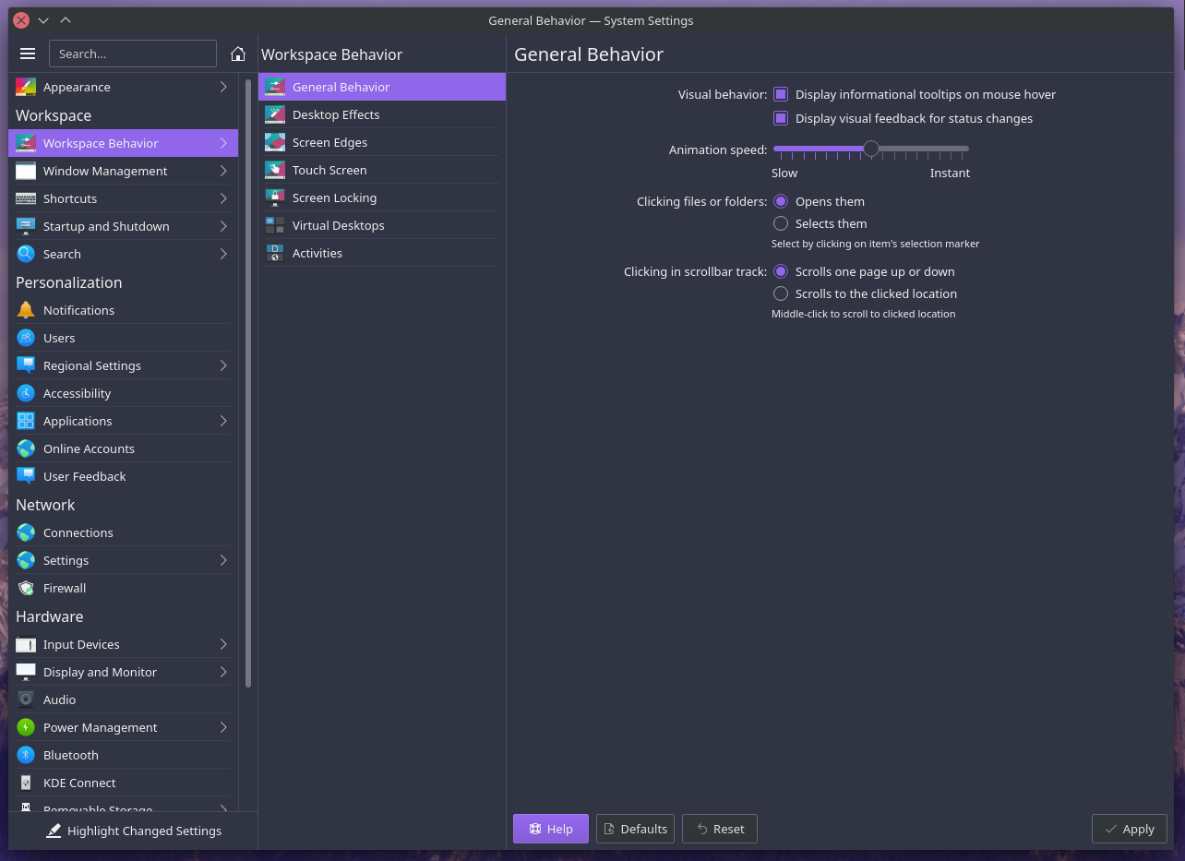
Task: Open the Touch Screen module
Action: coord(382,170)
